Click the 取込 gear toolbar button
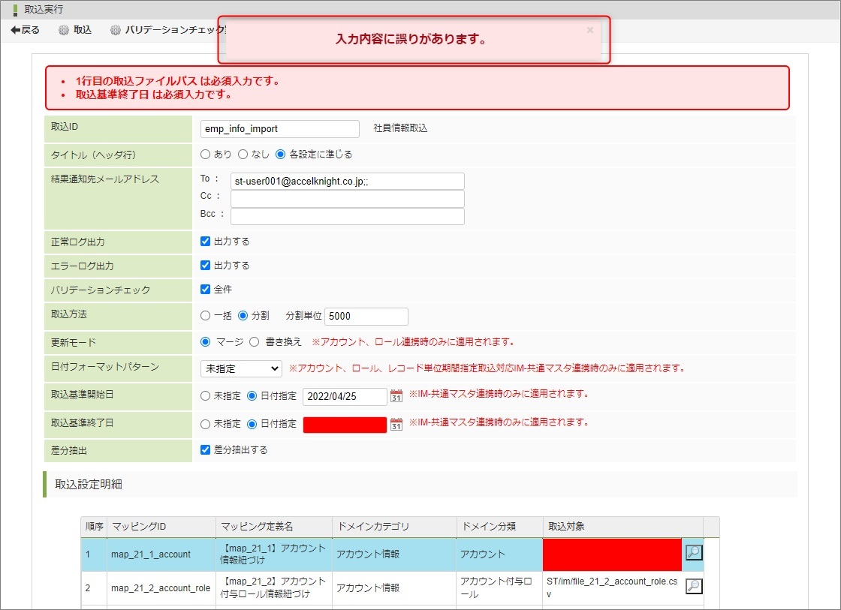This screenshot has height=610, width=841. point(75,30)
